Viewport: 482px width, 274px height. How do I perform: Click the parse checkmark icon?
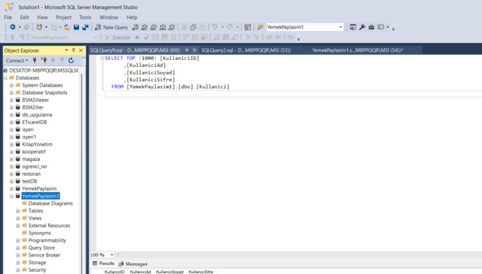[146, 38]
